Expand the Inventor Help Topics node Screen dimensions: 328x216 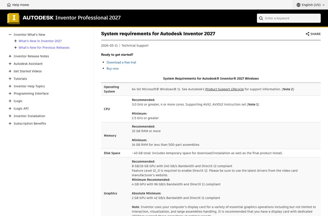tap(10, 86)
